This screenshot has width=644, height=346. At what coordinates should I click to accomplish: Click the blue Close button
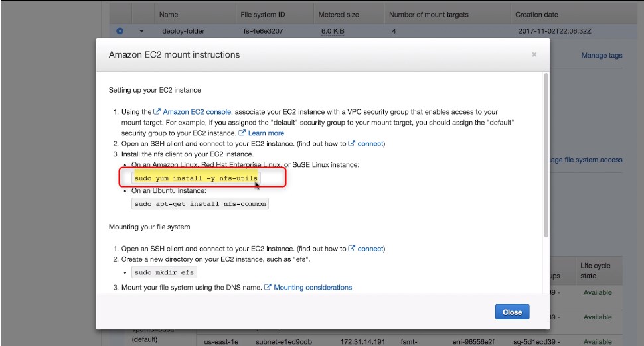[x=512, y=312]
